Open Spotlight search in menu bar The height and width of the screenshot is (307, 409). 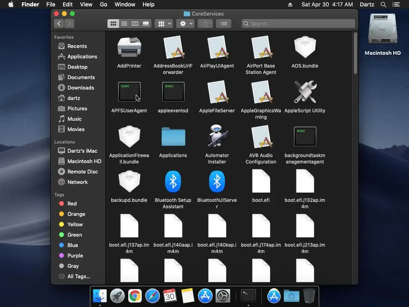click(x=383, y=4)
